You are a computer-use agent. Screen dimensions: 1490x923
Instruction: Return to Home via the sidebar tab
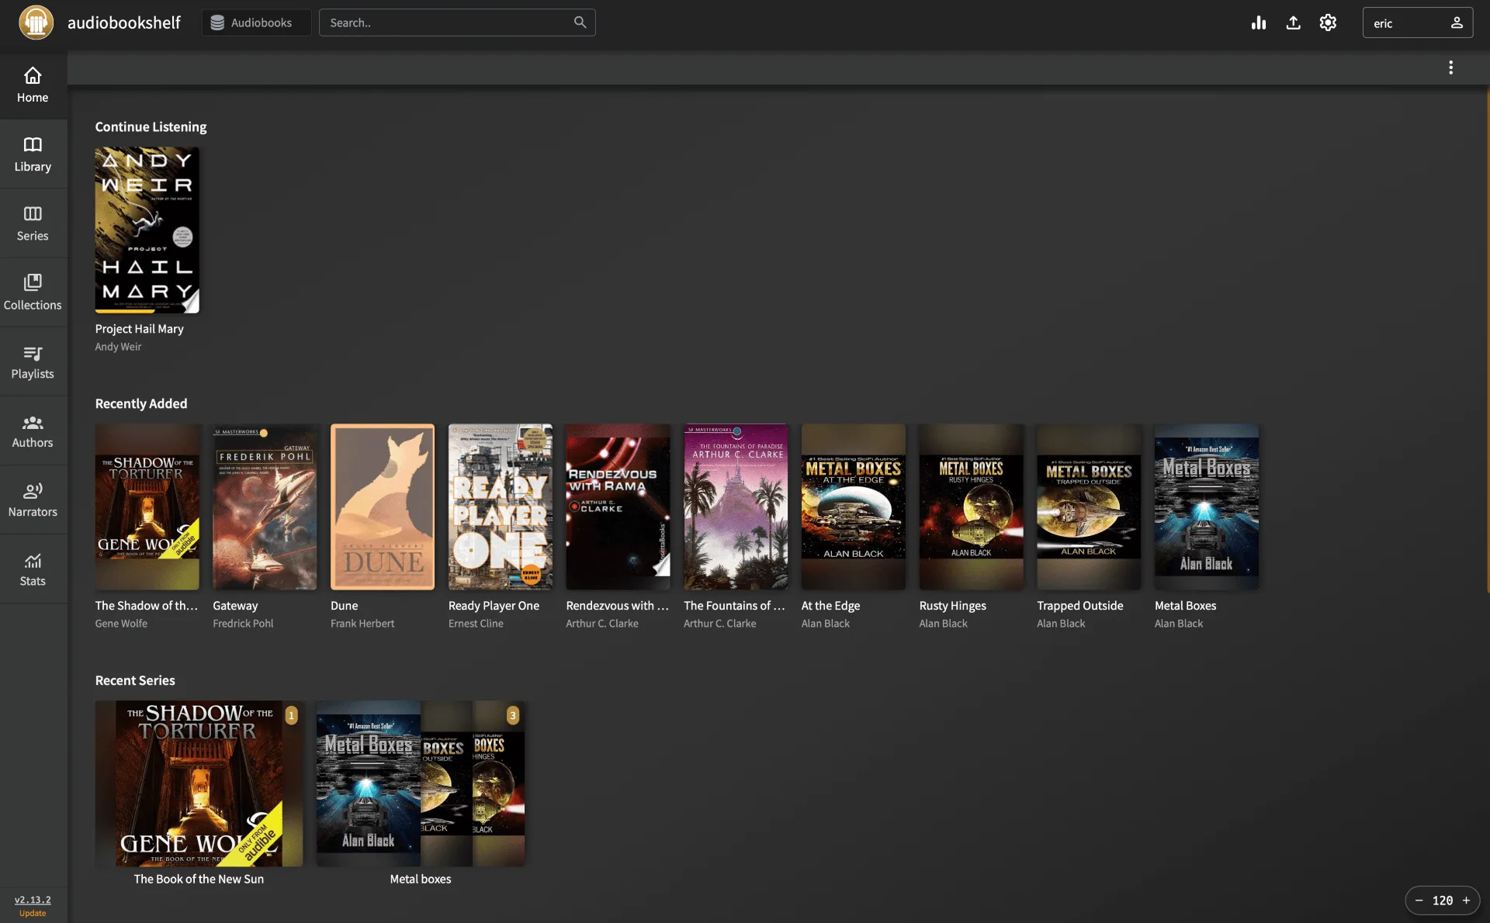(x=33, y=85)
